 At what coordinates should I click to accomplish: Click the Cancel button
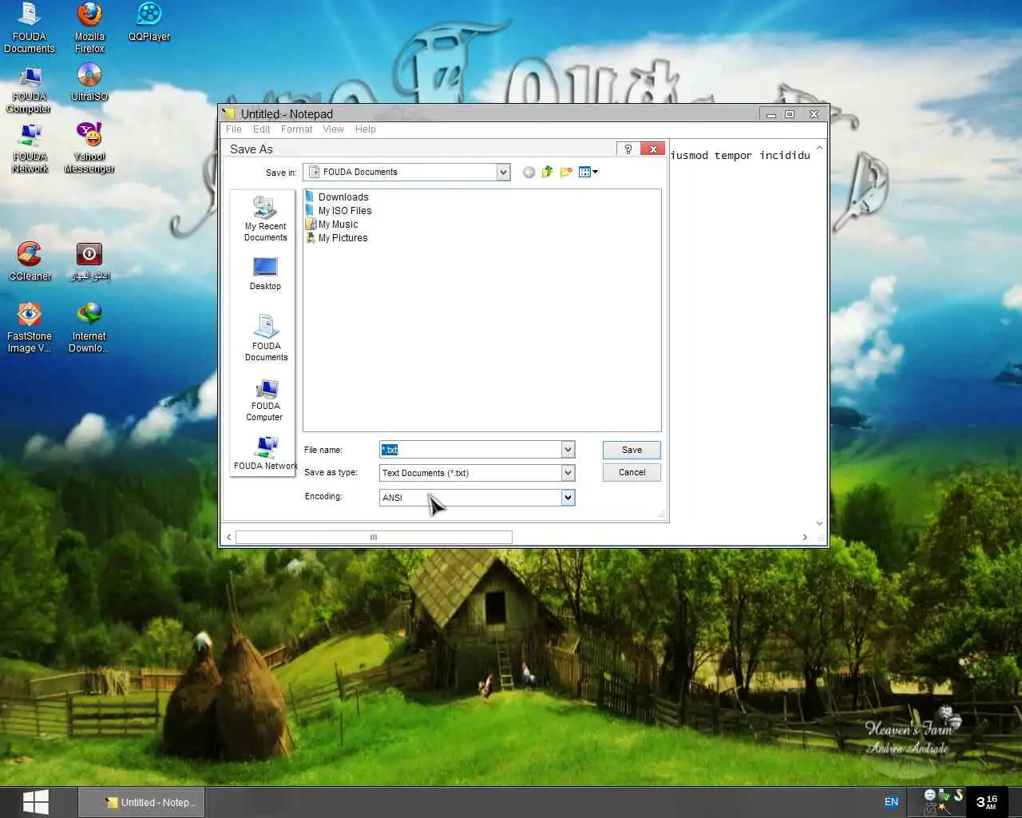(x=632, y=472)
